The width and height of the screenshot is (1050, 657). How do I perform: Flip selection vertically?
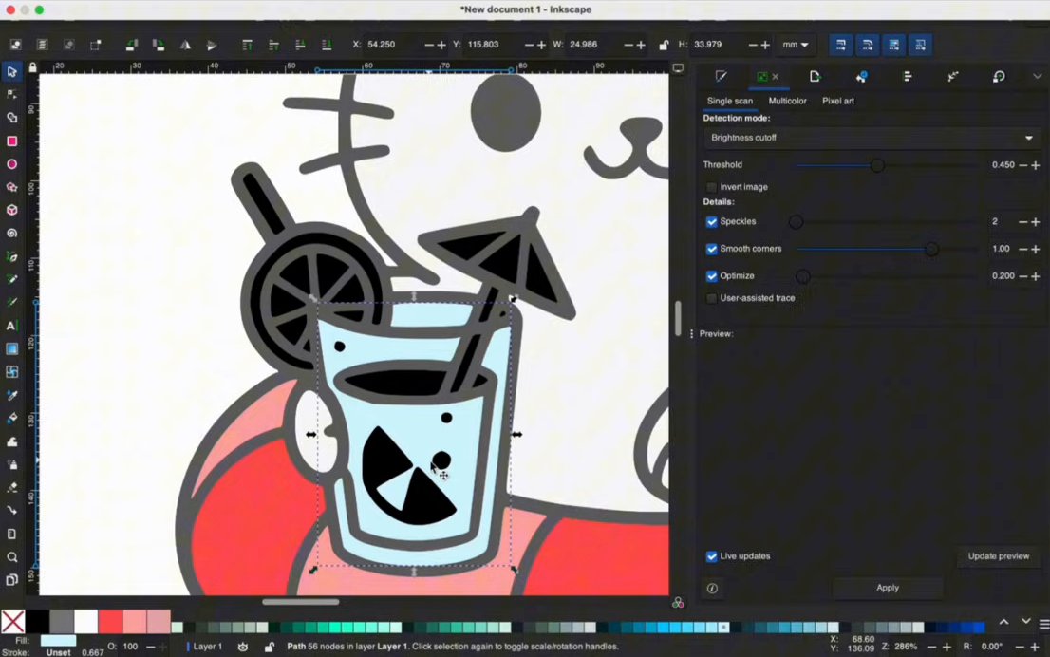tap(212, 45)
